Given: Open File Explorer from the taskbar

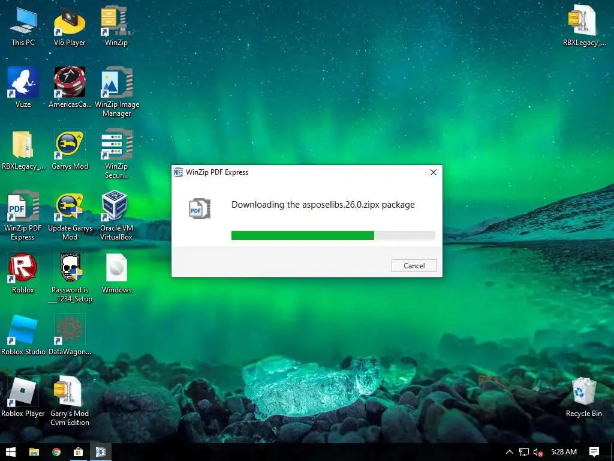Looking at the screenshot, I should coord(34,452).
